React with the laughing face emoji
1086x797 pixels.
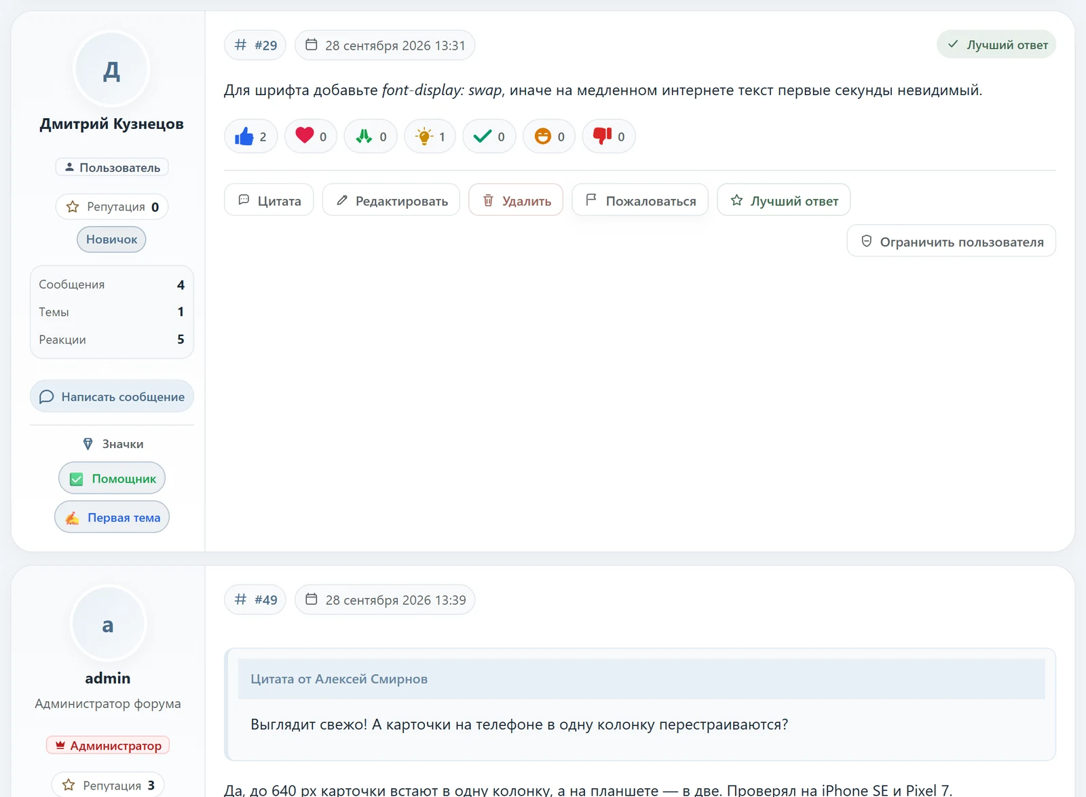549,136
